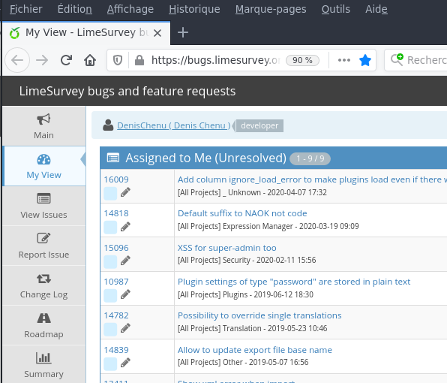
Task: Click the Assigned to Me (Unresolved) heading
Action: click(205, 158)
